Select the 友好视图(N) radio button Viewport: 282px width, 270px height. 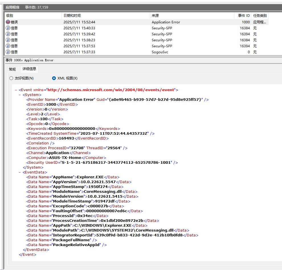(x=11, y=78)
